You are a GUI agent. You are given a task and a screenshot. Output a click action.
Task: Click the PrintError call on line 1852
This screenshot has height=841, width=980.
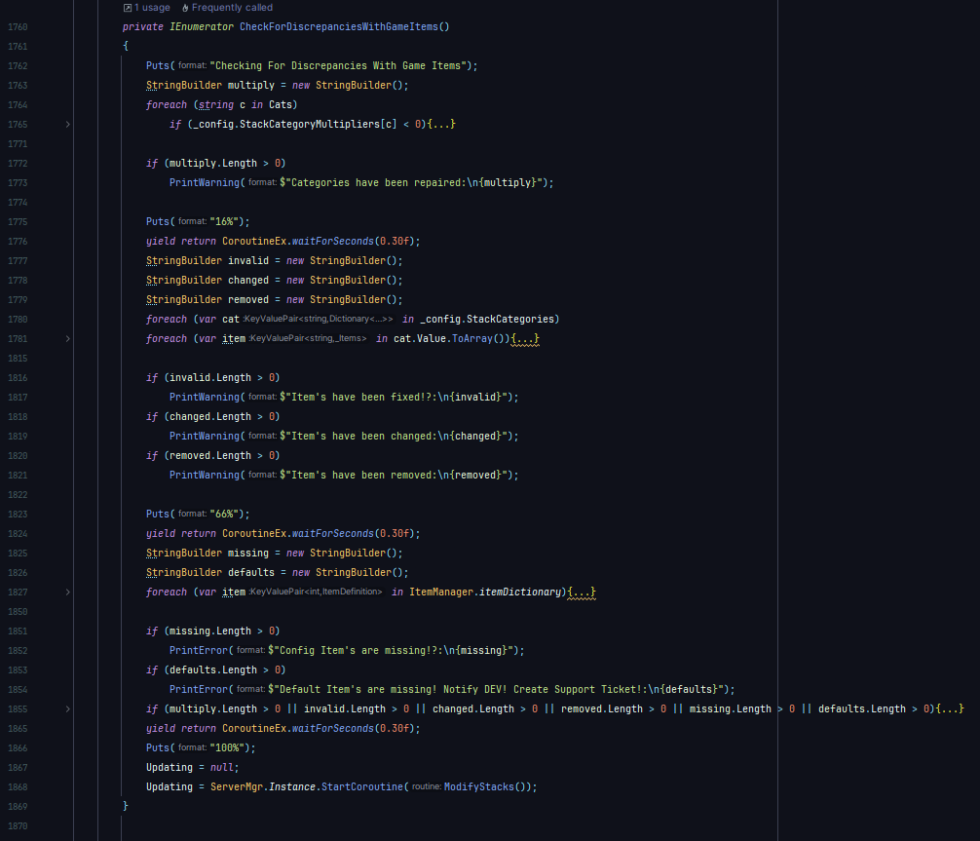click(x=199, y=651)
